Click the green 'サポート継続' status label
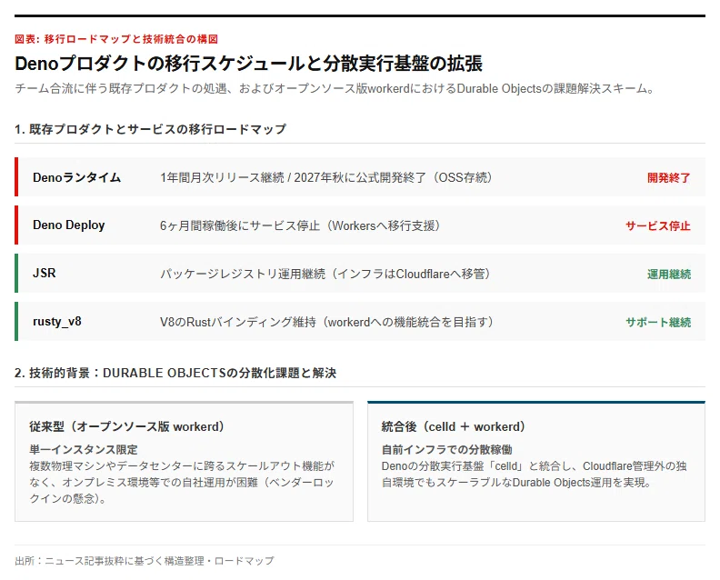This screenshot has width=720, height=580. 657,323
